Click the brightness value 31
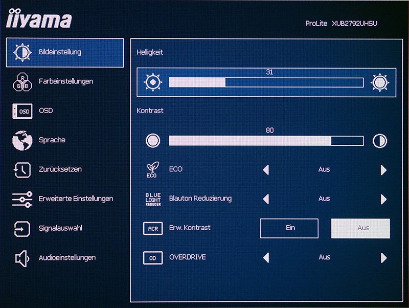The width and height of the screenshot is (409, 308). [269, 72]
